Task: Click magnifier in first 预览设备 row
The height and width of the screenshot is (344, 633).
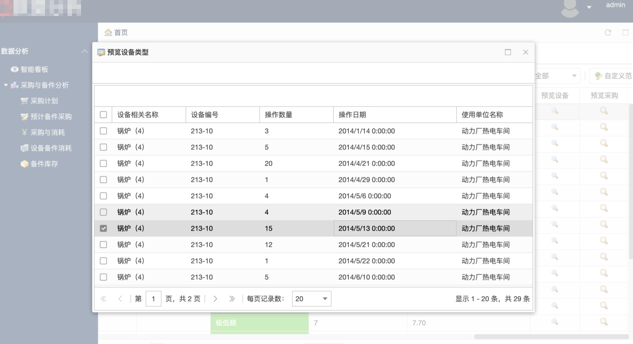Action: pos(554,111)
